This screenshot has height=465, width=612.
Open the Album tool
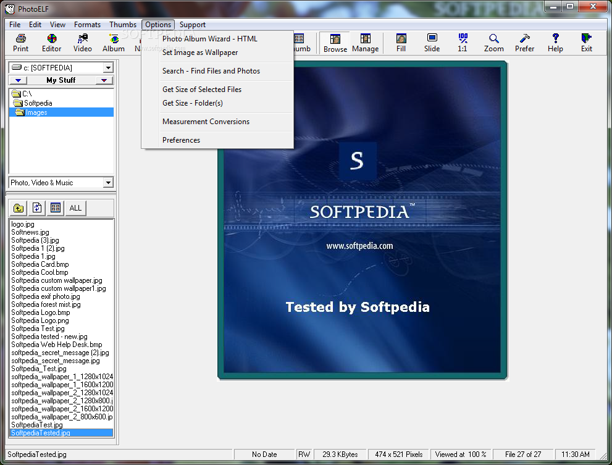coord(114,43)
